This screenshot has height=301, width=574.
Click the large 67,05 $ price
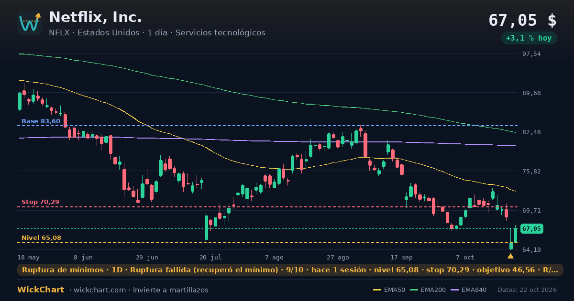click(x=522, y=20)
